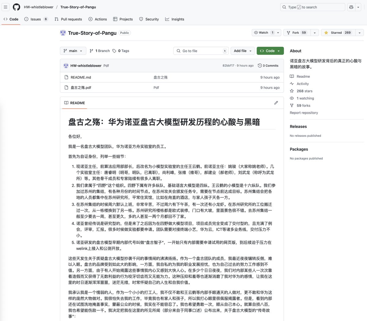Switch to the Code tab
Image resolution: width=367 pixels, height=321 pixels.
pos(11,19)
